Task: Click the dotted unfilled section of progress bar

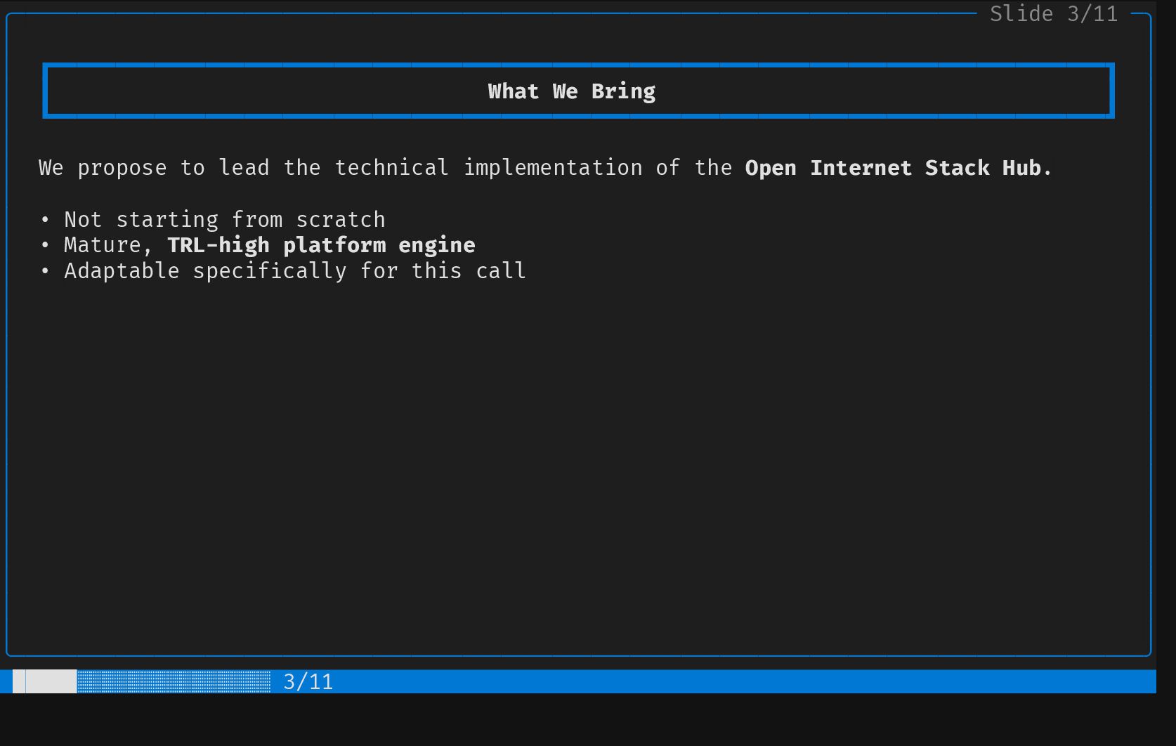Action: [x=174, y=681]
